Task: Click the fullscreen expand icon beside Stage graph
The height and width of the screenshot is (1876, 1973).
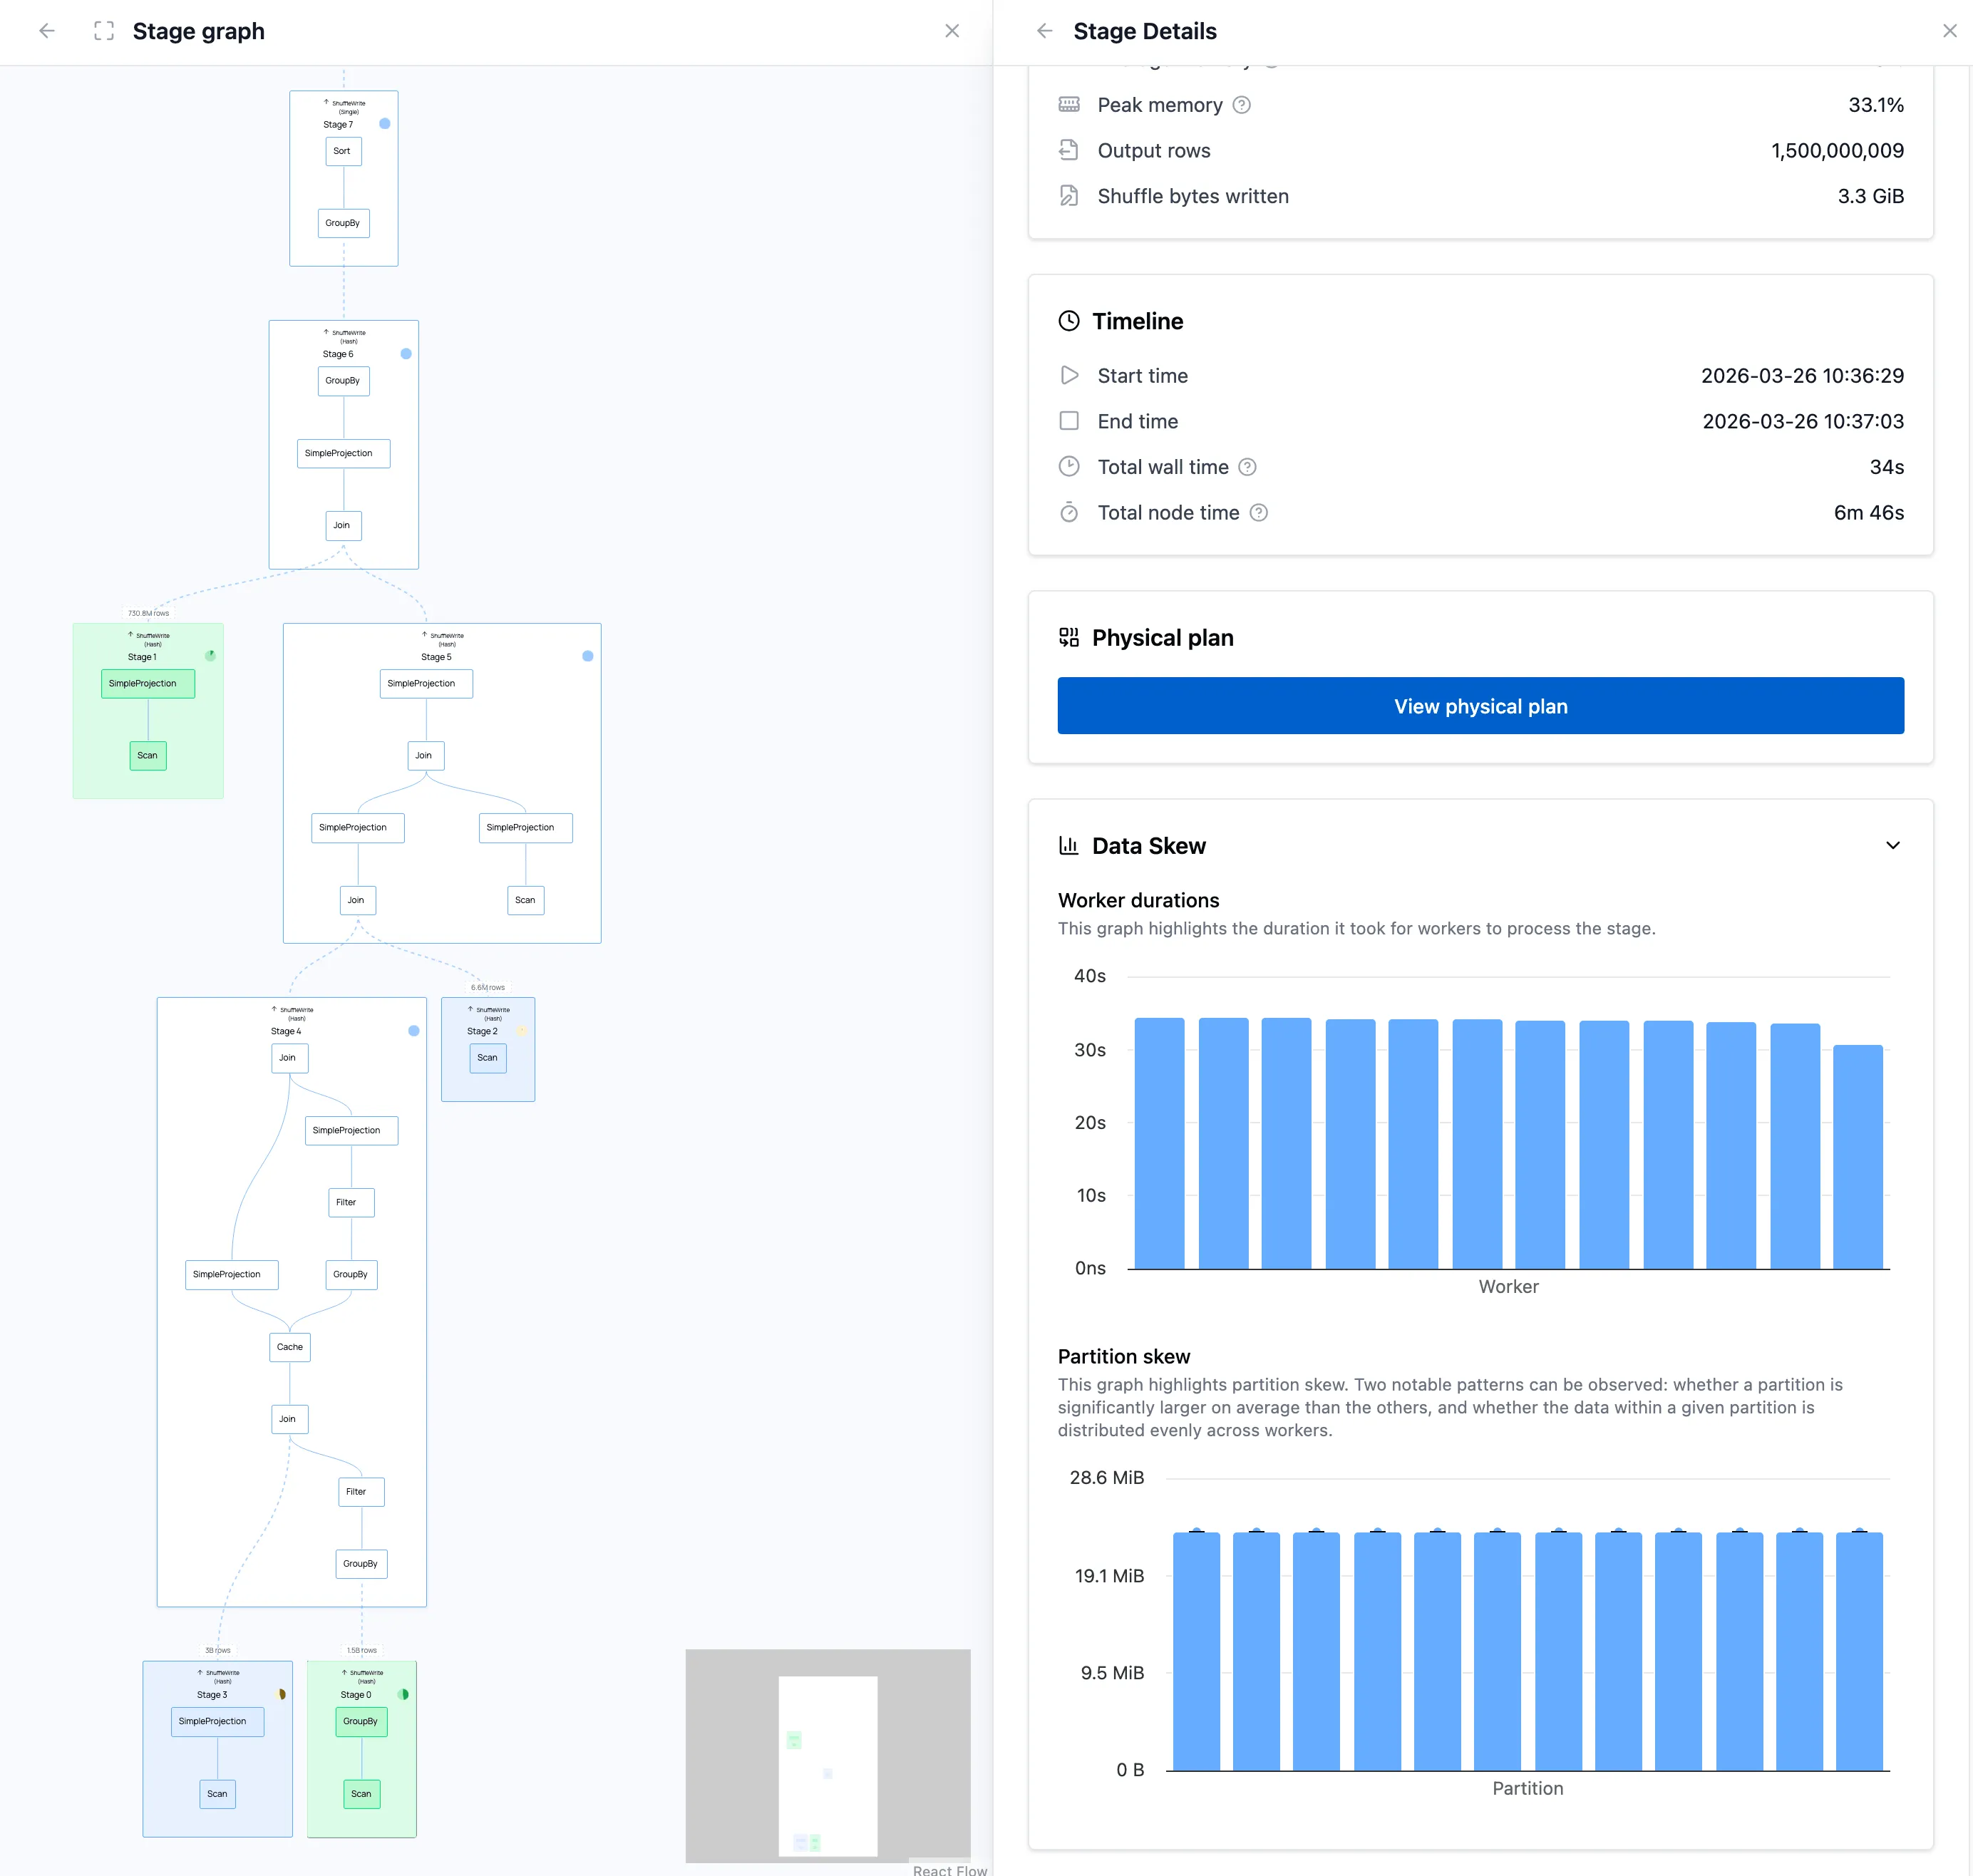Action: click(104, 31)
